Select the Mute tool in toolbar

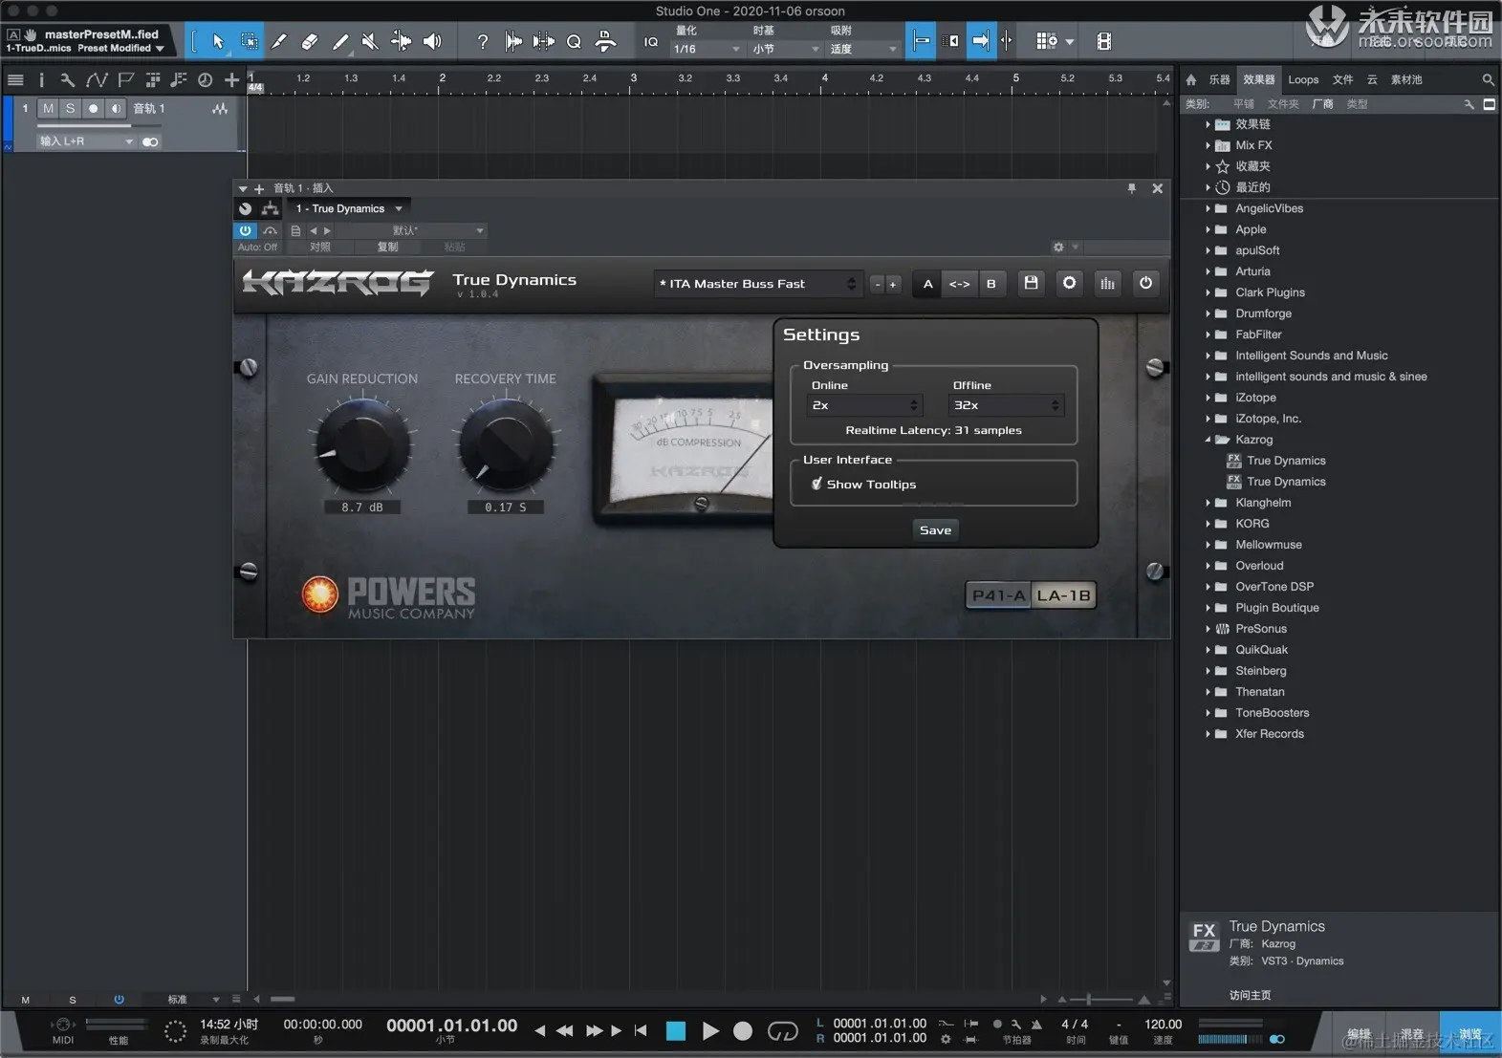(370, 41)
